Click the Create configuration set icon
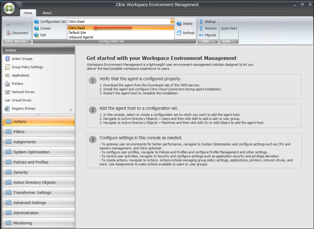 pos(37,28)
